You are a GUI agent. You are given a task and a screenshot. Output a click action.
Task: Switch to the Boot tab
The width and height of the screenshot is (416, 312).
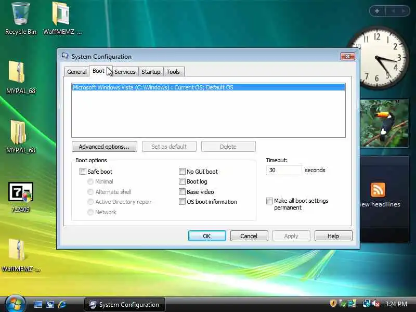(98, 71)
